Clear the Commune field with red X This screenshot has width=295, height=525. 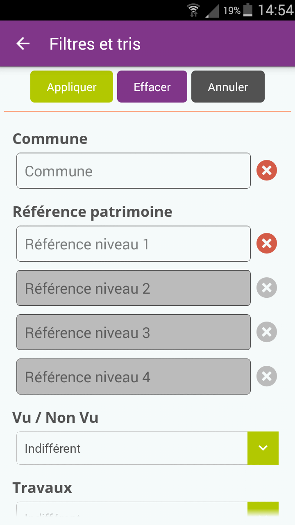[x=267, y=170]
